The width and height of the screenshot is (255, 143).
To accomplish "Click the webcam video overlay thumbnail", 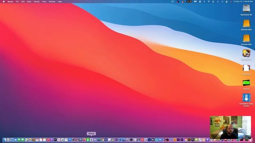I will pos(230,127).
